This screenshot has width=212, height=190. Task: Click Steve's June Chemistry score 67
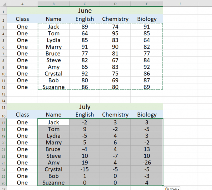(115, 60)
